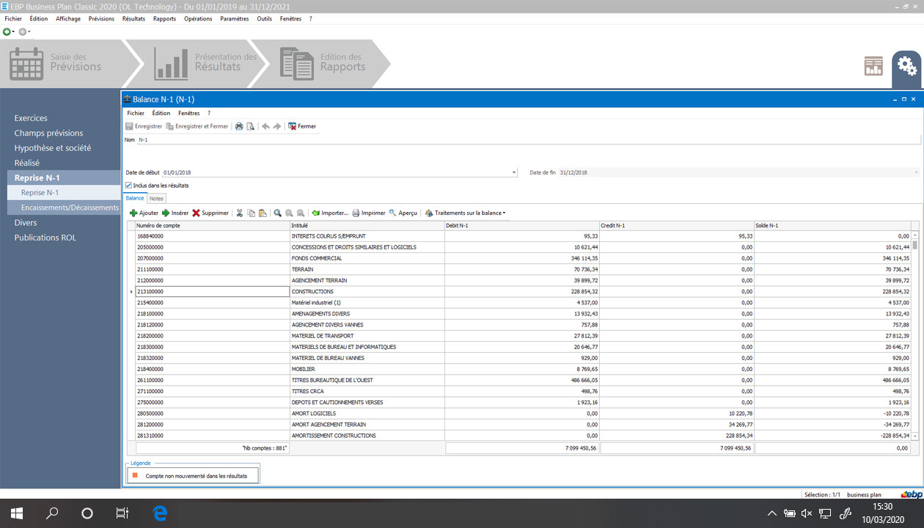Open Traitements sur la balance dropdown

[x=465, y=213]
